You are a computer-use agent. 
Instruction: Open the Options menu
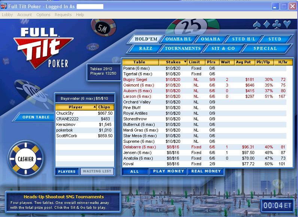point(43,15)
